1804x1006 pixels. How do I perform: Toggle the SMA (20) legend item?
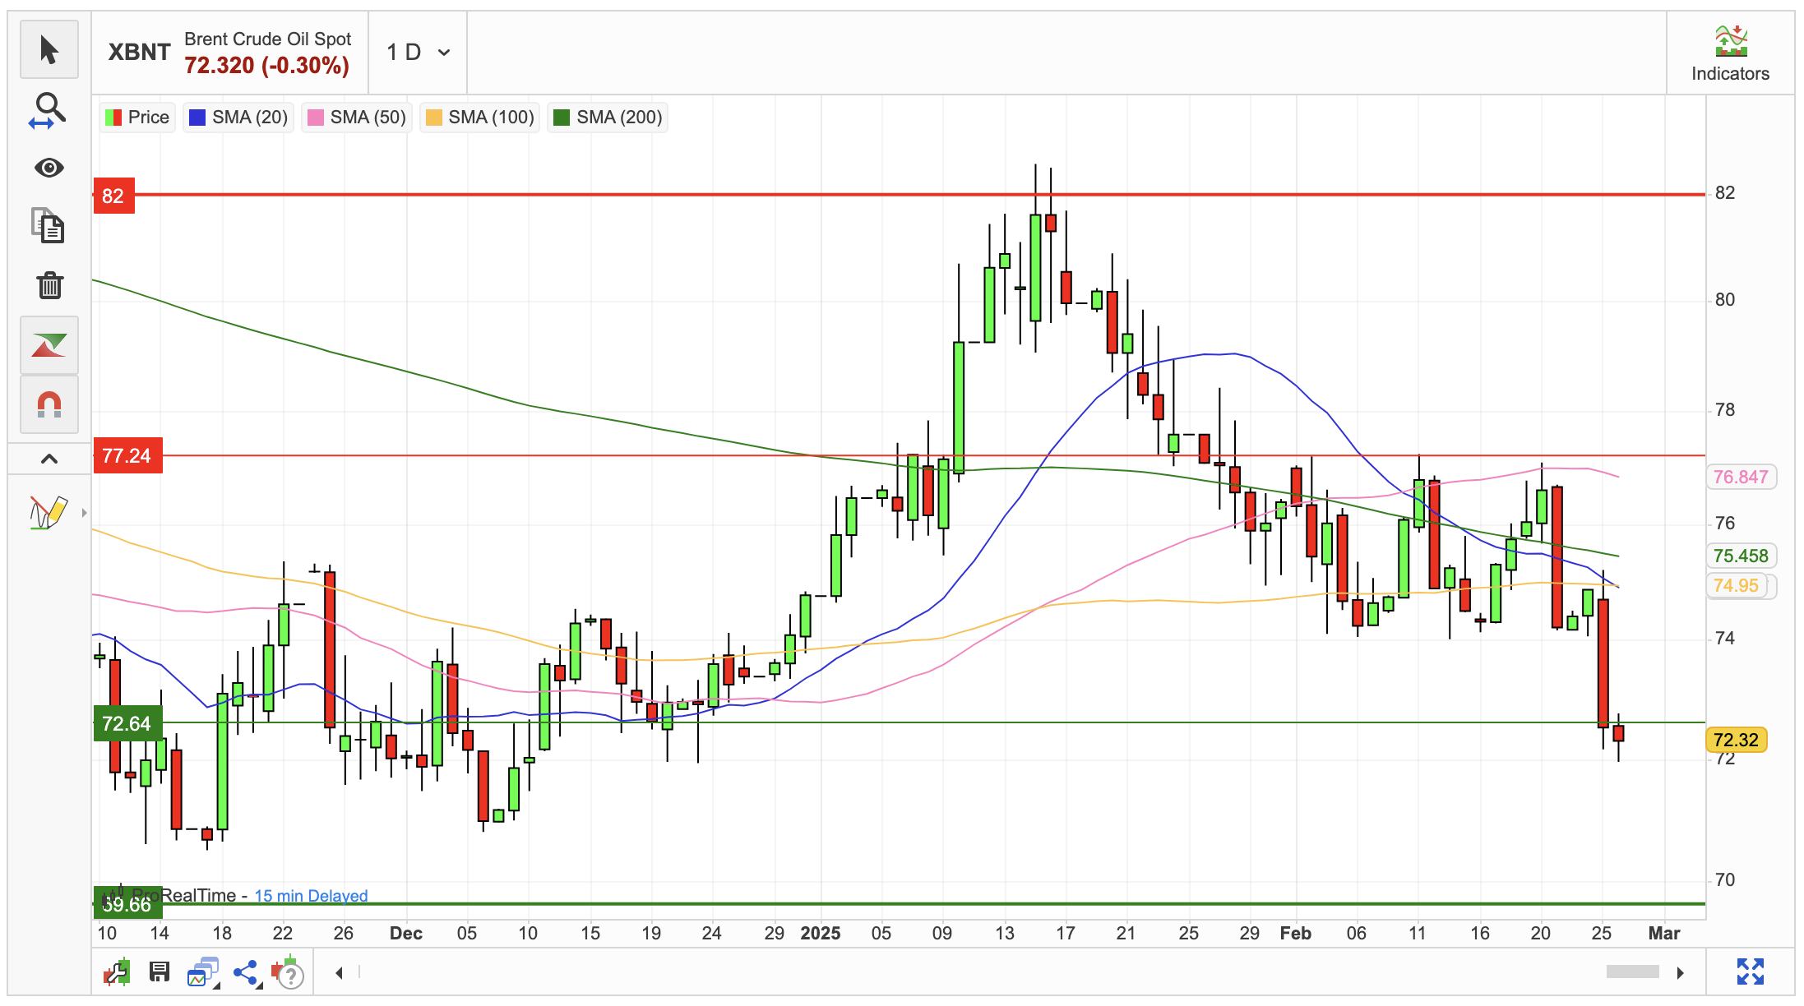(x=238, y=118)
